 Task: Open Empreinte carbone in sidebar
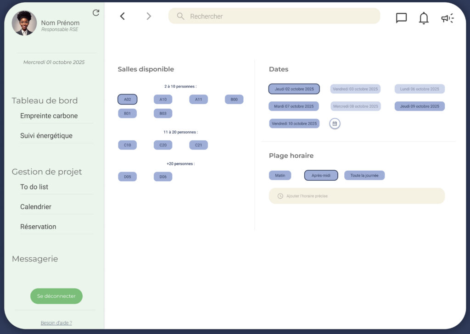[49, 116]
